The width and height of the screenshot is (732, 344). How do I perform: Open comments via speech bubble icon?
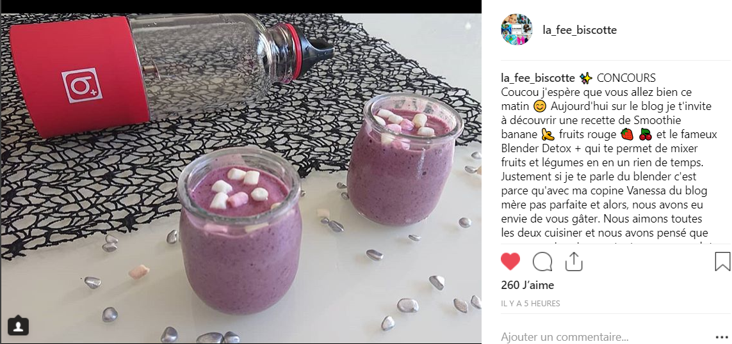point(542,262)
